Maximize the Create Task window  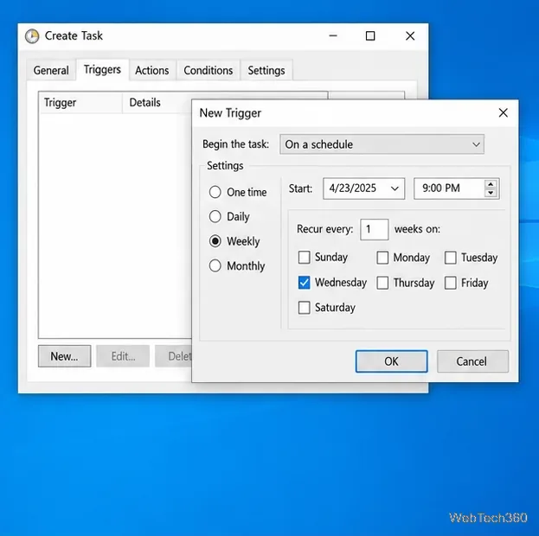[x=370, y=35]
